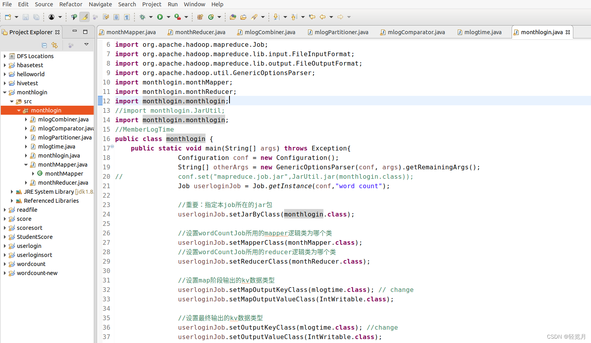The image size is (591, 343).
Task: Save all open files
Action: pos(36,17)
